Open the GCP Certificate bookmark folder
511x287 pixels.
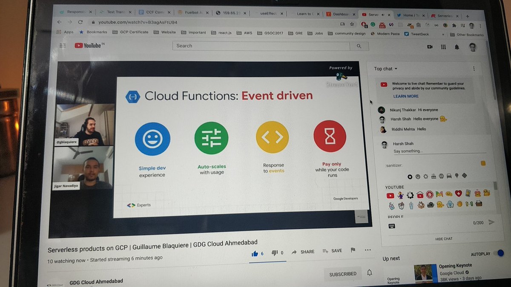[130, 32]
